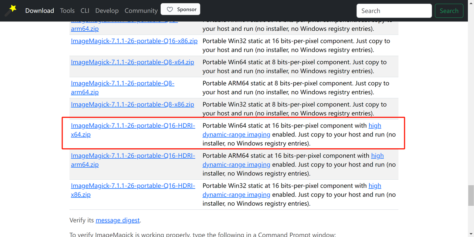Focus the Search input field
This screenshot has width=474, height=237.
click(x=394, y=11)
